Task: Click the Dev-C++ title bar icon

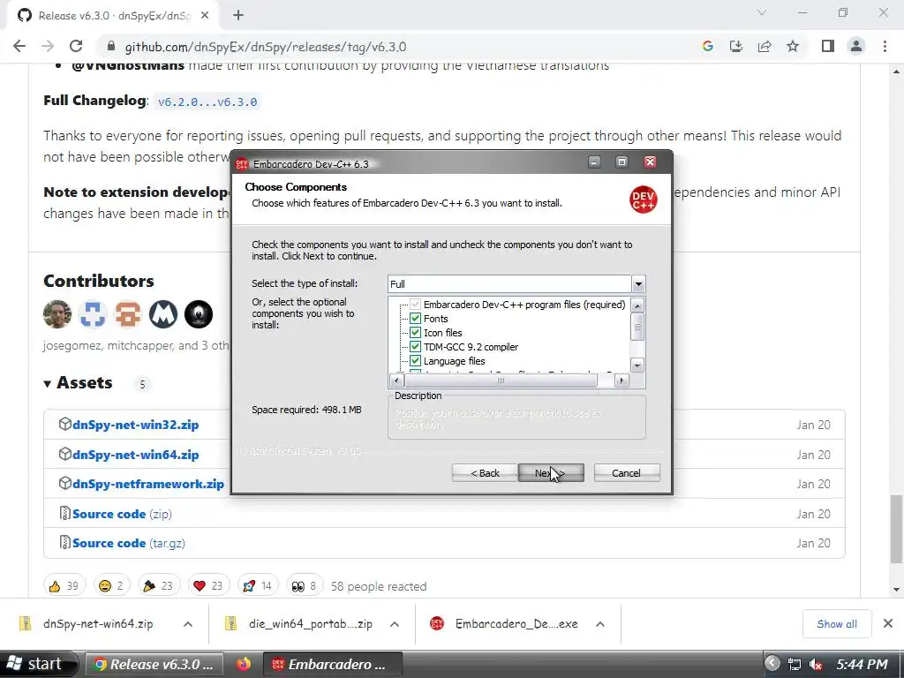Action: 242,163
